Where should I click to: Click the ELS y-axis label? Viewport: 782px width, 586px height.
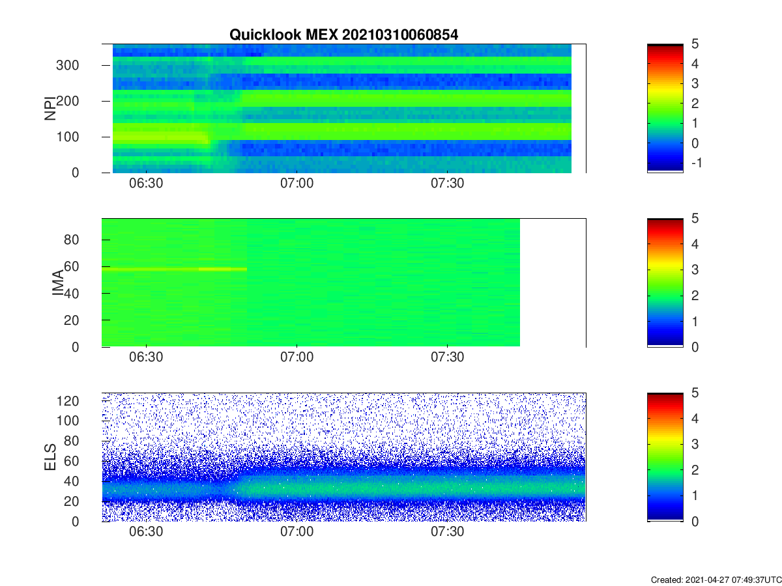[50, 457]
